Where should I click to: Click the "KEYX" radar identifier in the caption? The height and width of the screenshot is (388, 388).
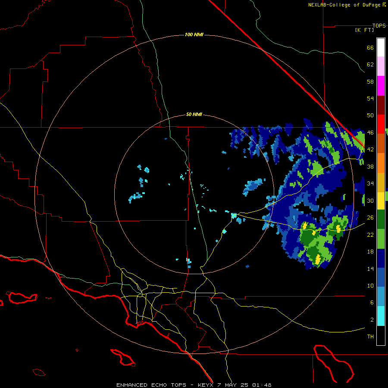click(205, 385)
